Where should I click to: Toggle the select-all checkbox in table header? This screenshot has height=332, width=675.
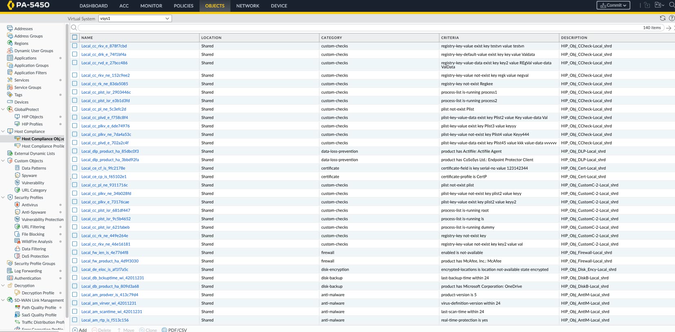(x=75, y=37)
